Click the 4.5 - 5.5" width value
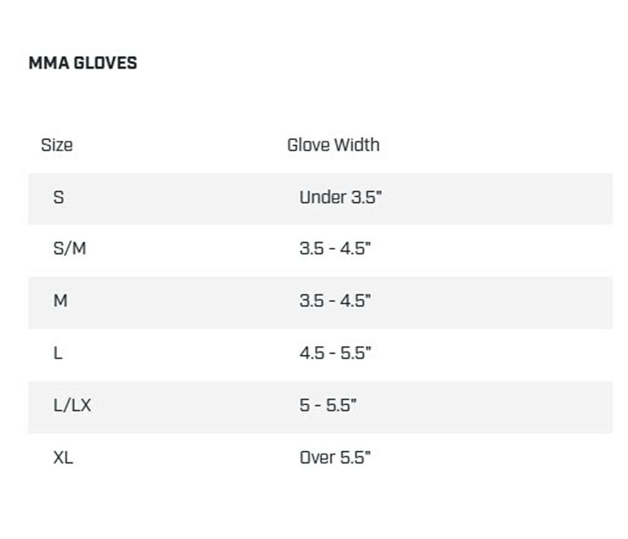The width and height of the screenshot is (628, 539). click(335, 353)
